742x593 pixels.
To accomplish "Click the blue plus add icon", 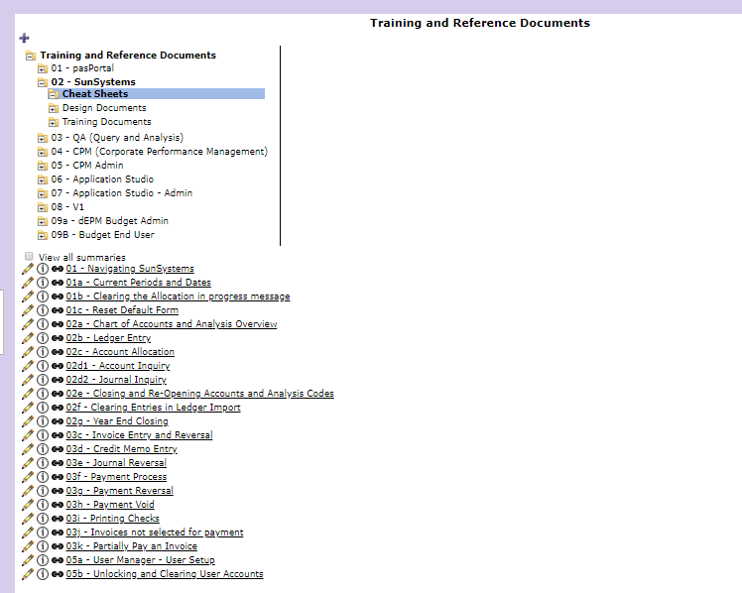I will click(x=24, y=38).
